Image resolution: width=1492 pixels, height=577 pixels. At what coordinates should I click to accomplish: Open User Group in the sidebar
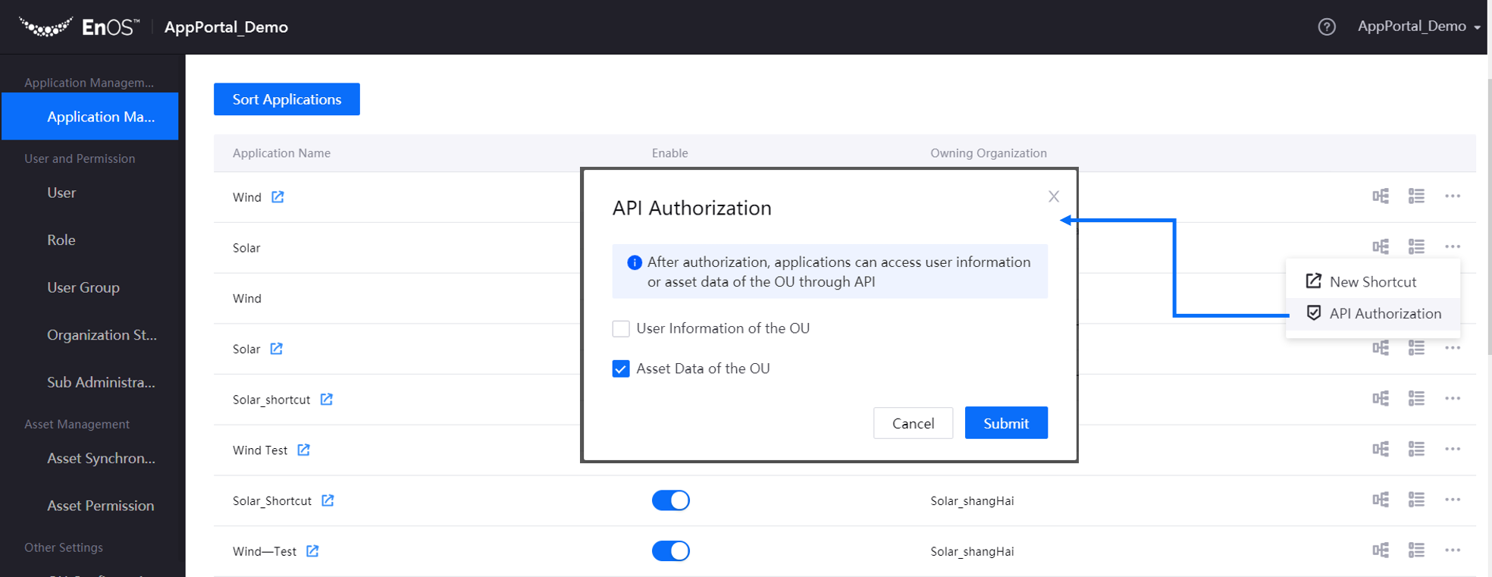pos(83,287)
